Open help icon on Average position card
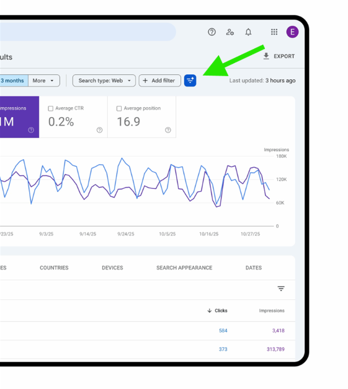Screen dimensions: 348x389 (168, 129)
